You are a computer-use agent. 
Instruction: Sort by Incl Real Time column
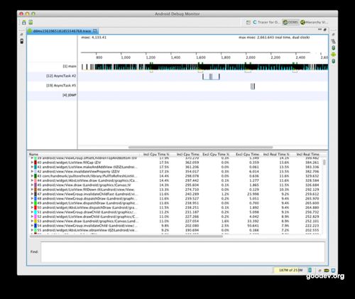[x=307, y=154]
